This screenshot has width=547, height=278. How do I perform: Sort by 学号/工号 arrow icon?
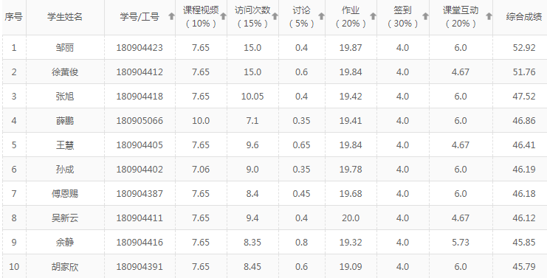[x=171, y=16]
